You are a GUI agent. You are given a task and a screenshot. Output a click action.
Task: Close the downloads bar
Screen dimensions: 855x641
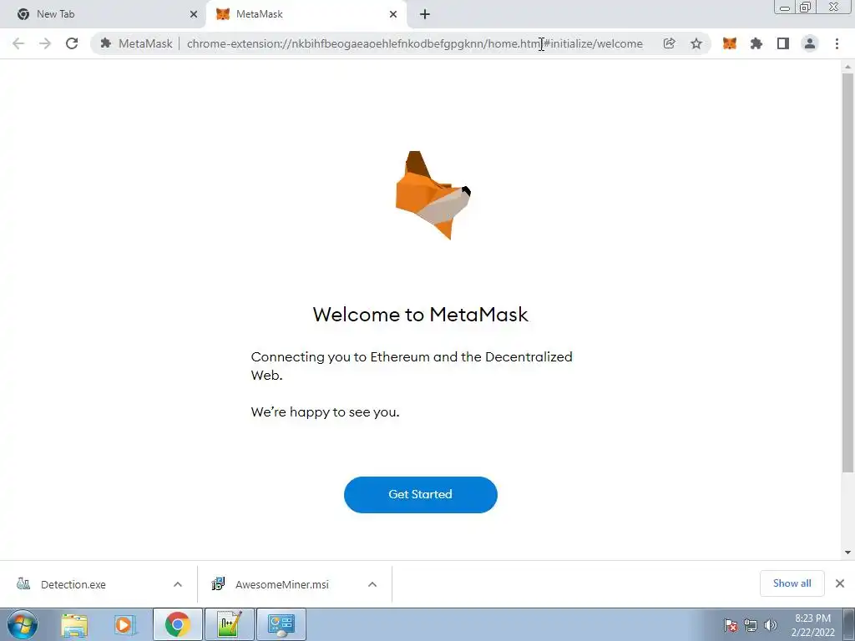click(840, 583)
